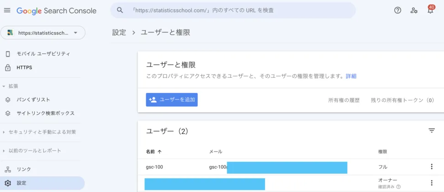
Task: Click the フル permission of gsc-100
Action: (383, 167)
